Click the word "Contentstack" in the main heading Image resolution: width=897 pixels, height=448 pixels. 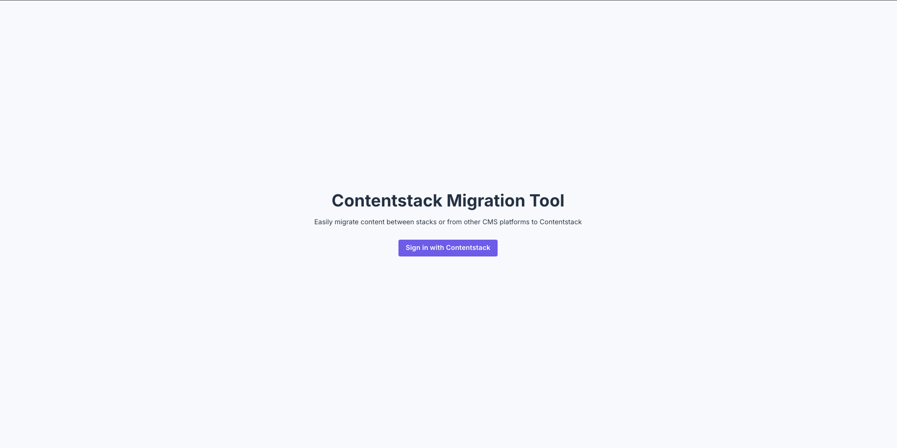pos(387,201)
